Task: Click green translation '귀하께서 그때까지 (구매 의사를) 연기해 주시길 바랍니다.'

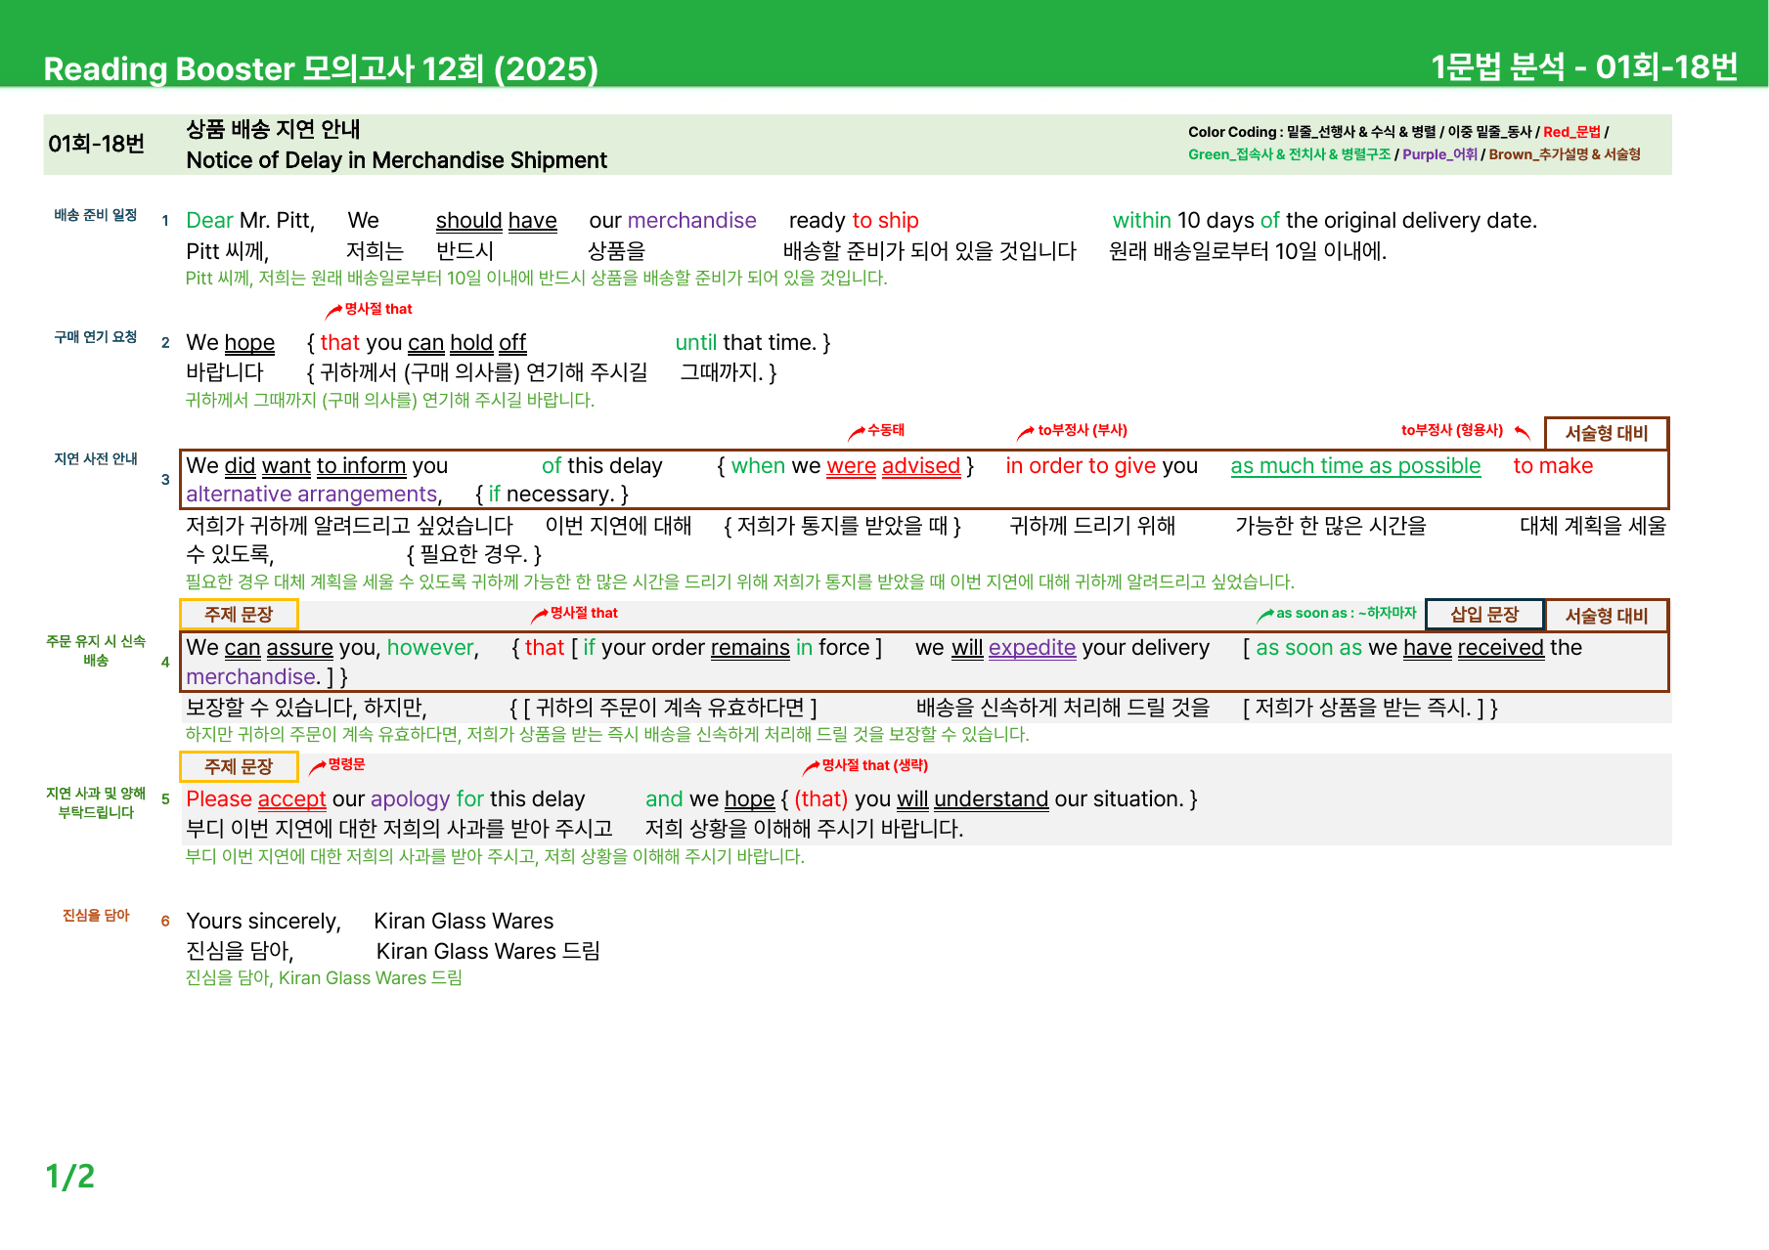Action: pyautogui.click(x=390, y=400)
